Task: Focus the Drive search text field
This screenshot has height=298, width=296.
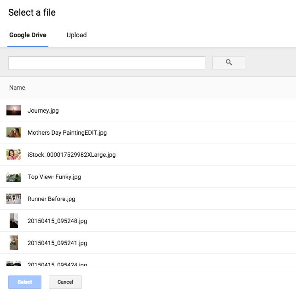Action: (107, 63)
